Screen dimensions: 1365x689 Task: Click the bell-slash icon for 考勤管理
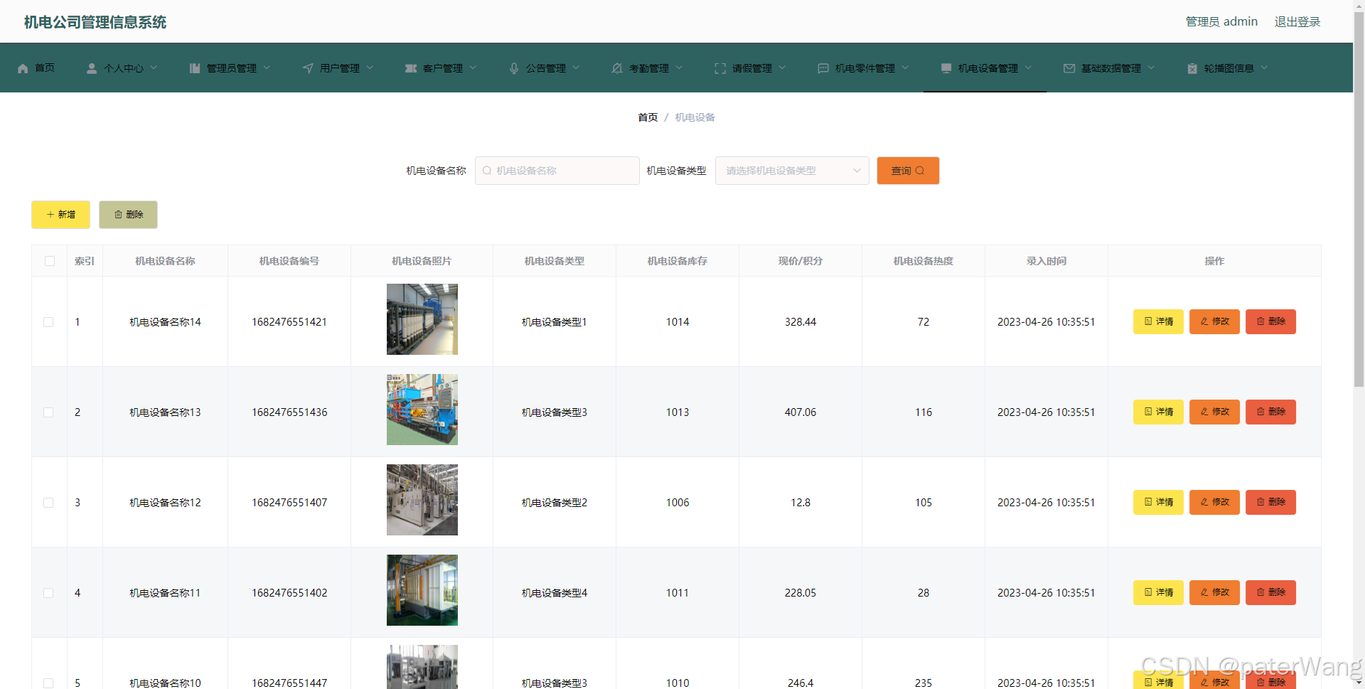point(617,68)
